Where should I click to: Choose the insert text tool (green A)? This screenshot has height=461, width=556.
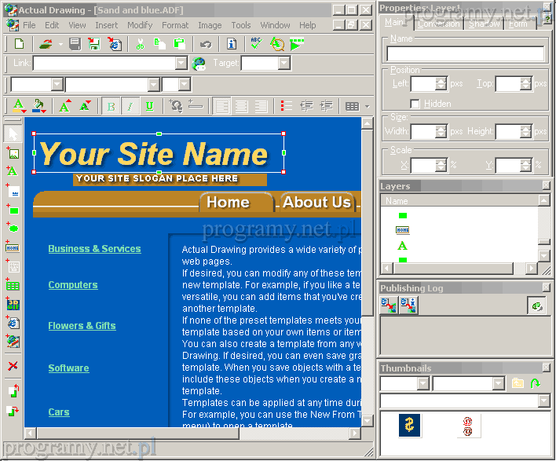coord(13,171)
